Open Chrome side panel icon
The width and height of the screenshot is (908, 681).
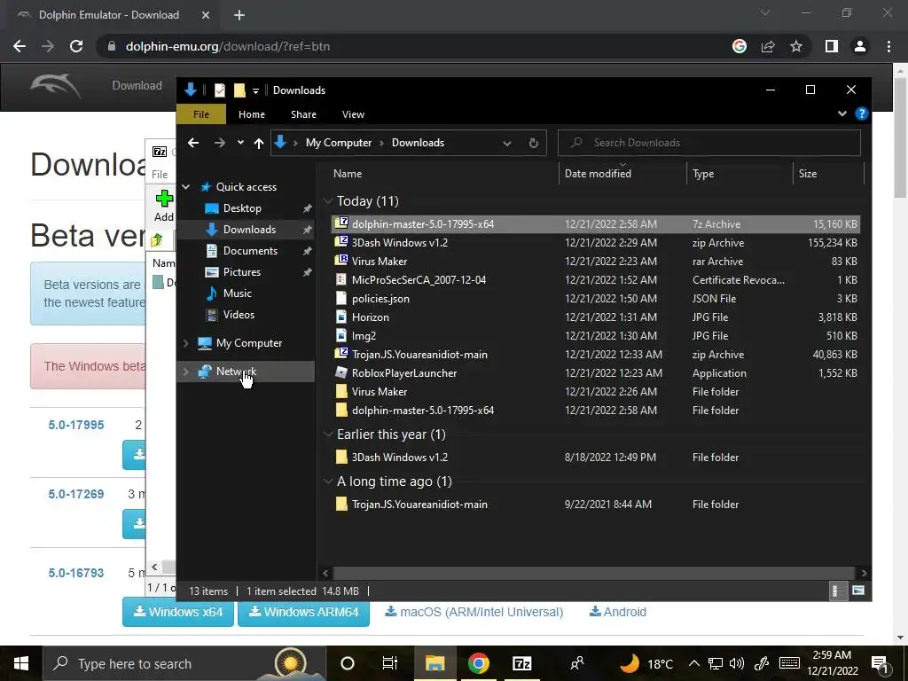click(x=832, y=46)
